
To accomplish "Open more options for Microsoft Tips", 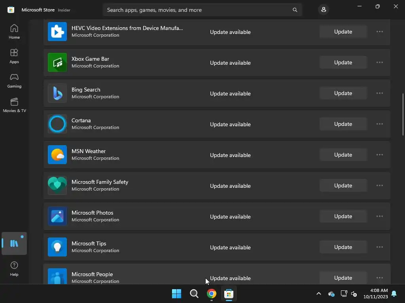I will point(380,247).
